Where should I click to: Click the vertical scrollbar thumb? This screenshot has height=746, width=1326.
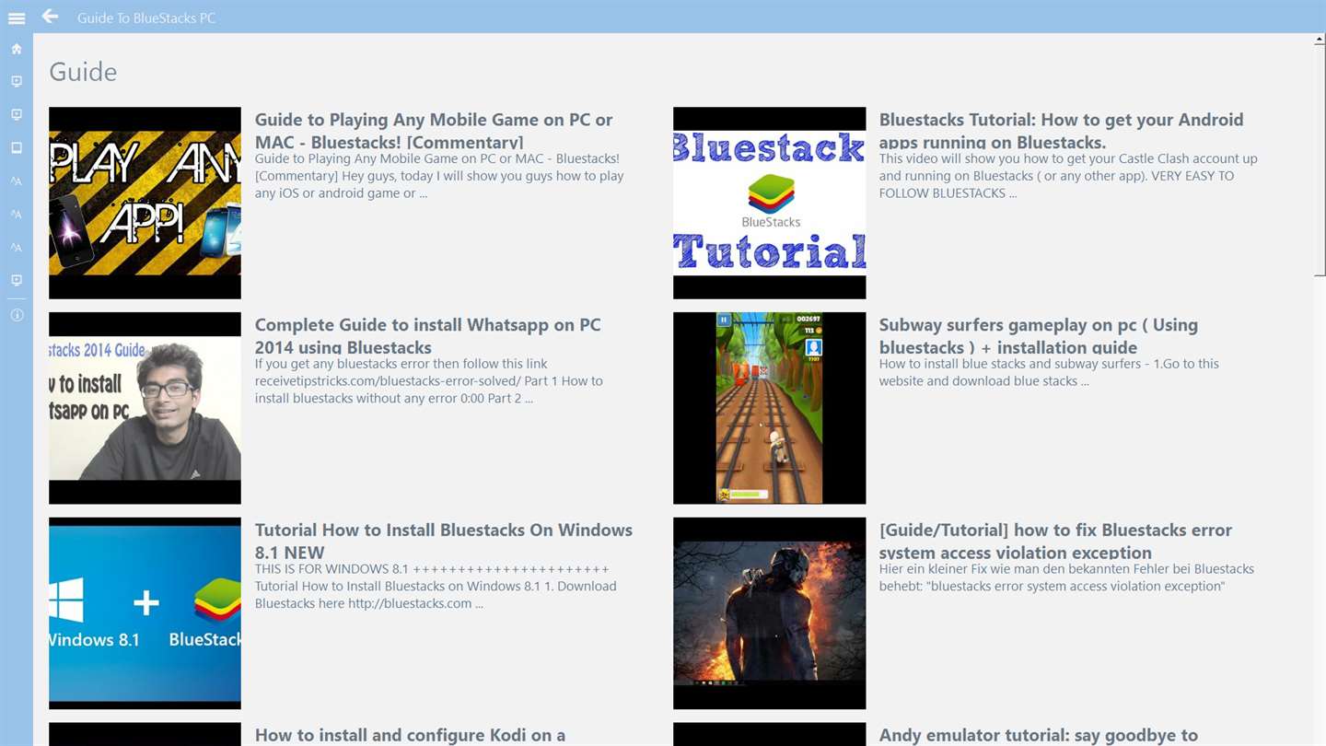[1320, 160]
